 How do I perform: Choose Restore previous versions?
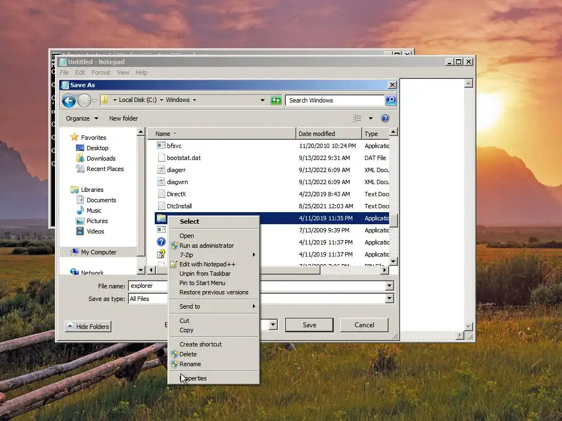(213, 292)
